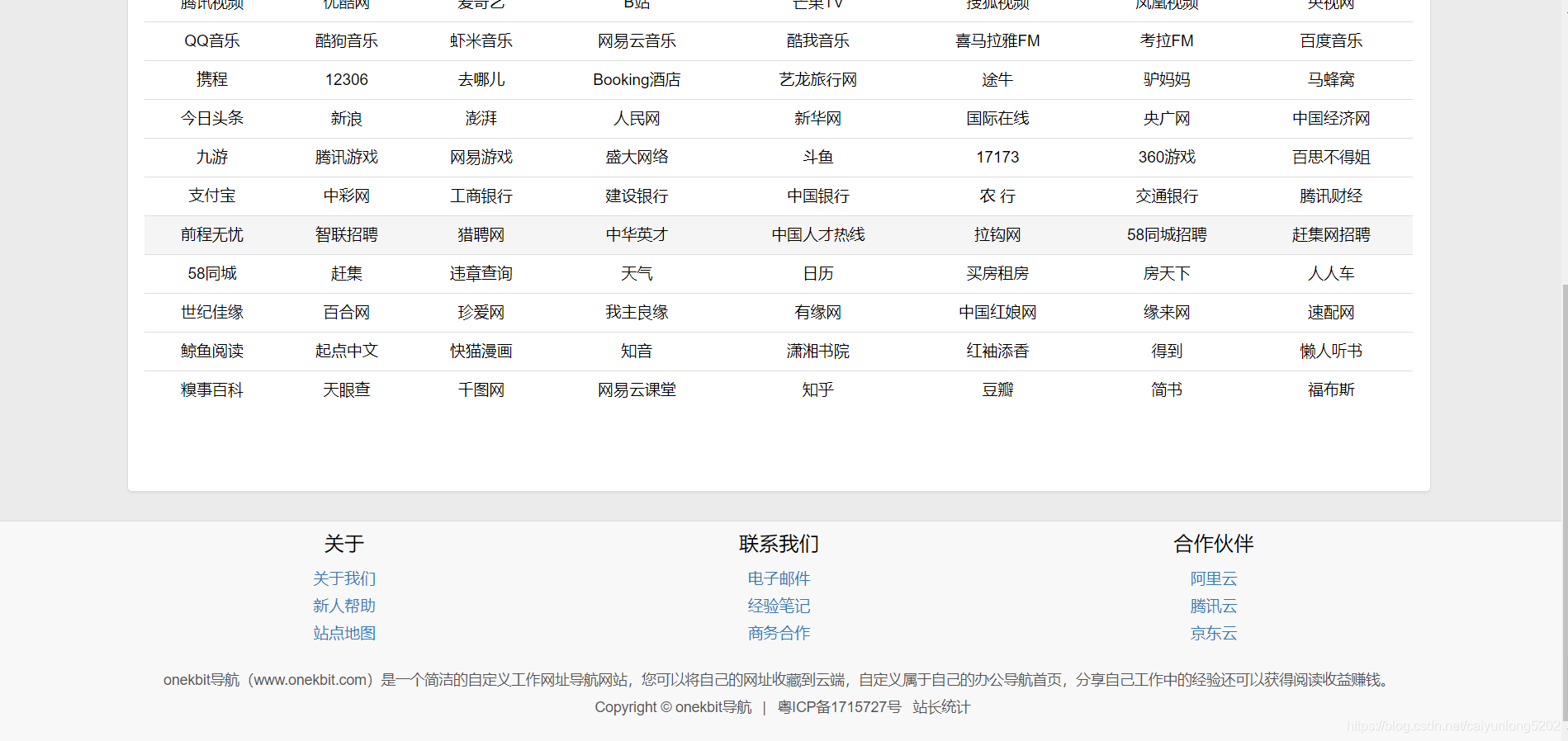Open 今日头条 news link

click(212, 119)
